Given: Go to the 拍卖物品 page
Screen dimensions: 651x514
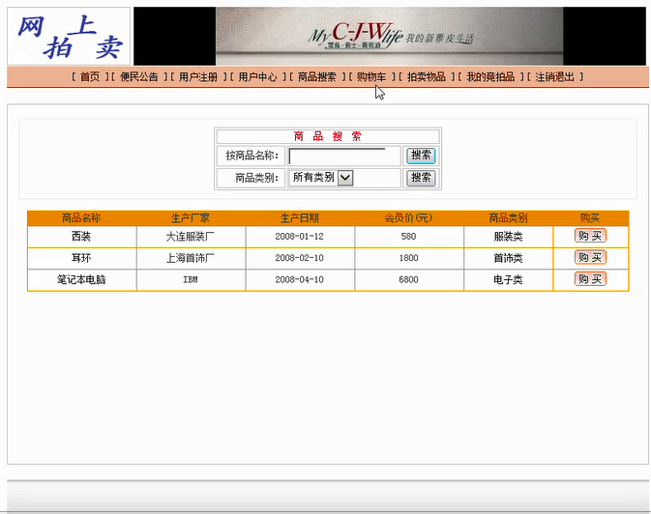Looking at the screenshot, I should [426, 76].
